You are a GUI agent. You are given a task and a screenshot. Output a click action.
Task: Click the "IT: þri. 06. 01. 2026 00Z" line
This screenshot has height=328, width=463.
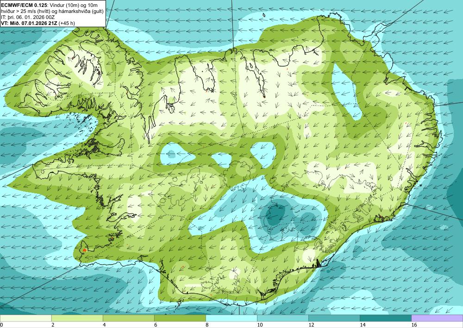(x=28, y=17)
